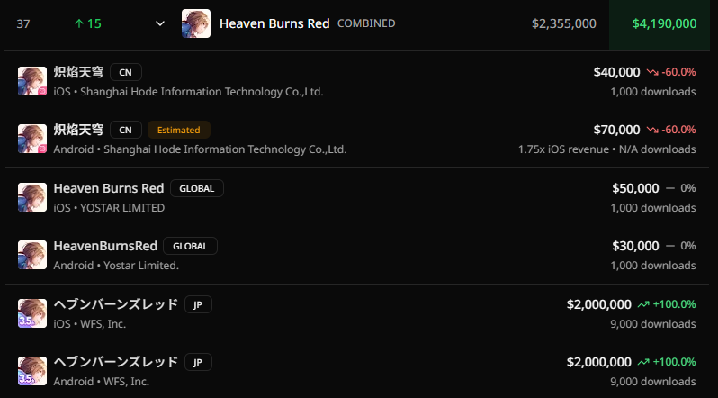Click the green uptrend arrow on Android WFS row
This screenshot has height=398, width=718.
(643, 362)
